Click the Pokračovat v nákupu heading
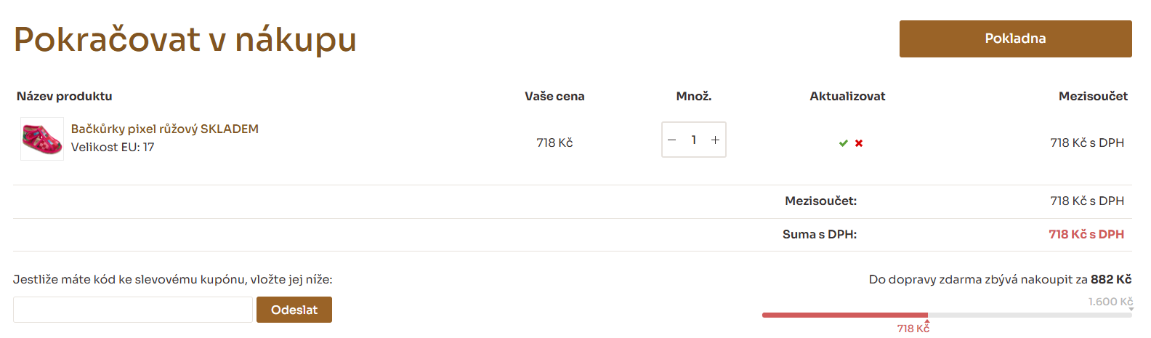 point(185,39)
